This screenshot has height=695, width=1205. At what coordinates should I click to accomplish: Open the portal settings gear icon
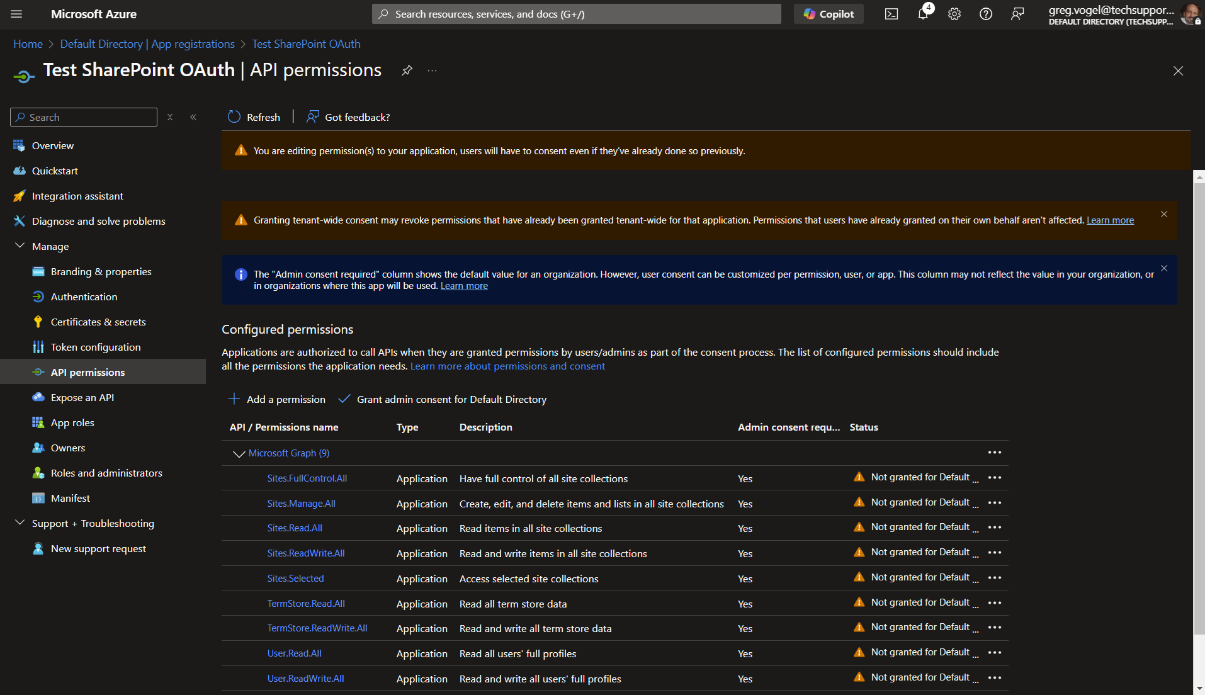[954, 14]
